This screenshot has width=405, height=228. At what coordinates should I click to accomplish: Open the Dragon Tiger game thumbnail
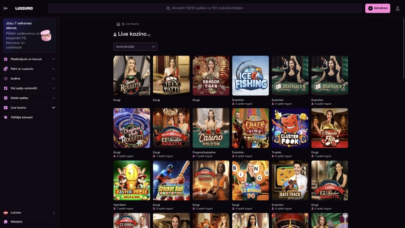[x=211, y=76]
